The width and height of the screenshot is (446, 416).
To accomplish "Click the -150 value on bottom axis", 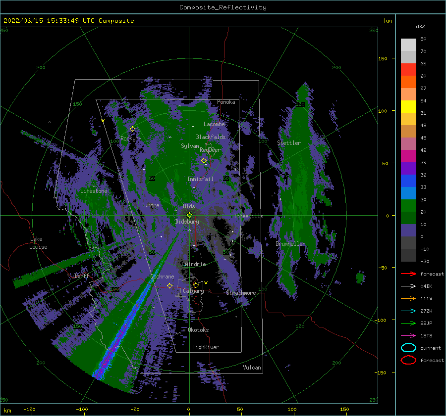I will point(30,409).
